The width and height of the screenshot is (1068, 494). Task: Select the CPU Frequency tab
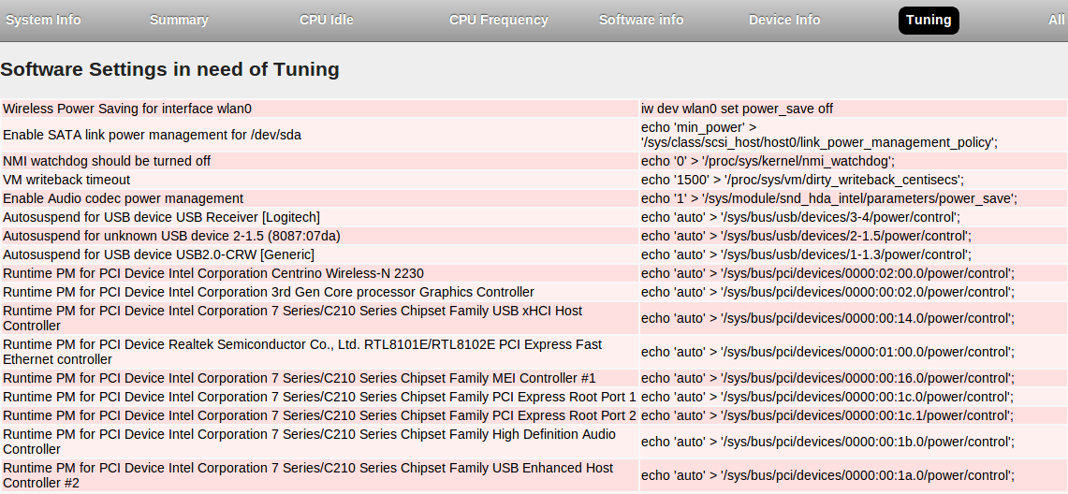click(x=499, y=20)
